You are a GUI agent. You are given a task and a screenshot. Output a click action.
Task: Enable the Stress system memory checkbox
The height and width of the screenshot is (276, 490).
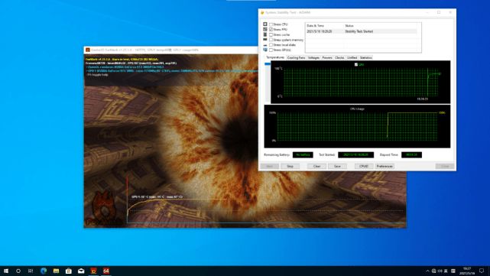(271, 40)
